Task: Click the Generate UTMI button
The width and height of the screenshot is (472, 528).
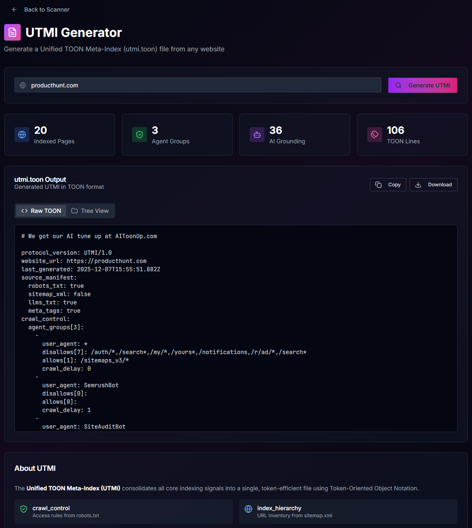Action: point(423,85)
